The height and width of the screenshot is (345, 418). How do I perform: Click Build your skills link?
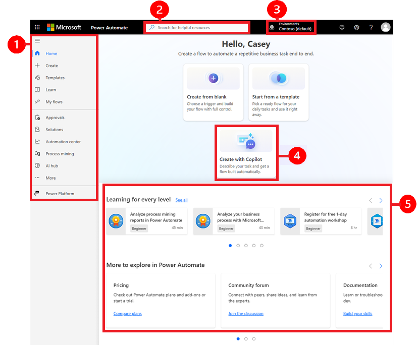coord(357,313)
